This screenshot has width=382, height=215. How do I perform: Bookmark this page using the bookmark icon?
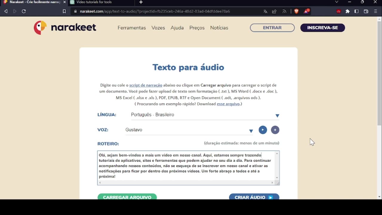click(64, 11)
